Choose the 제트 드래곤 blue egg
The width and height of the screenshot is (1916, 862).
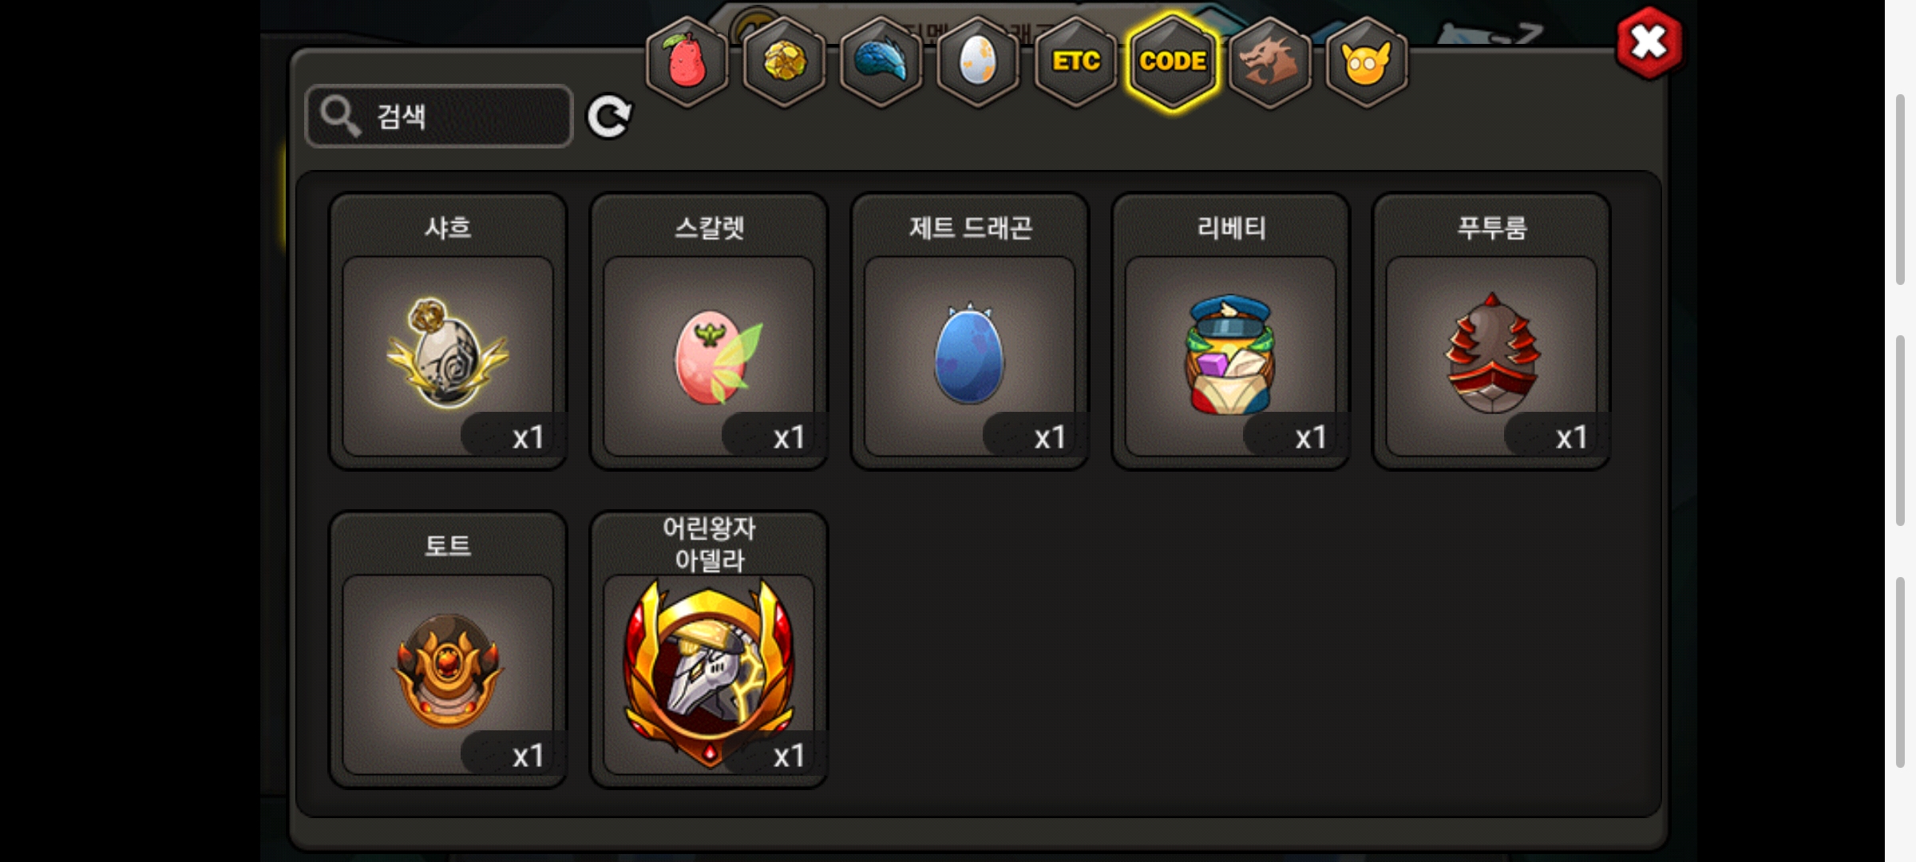tap(970, 331)
